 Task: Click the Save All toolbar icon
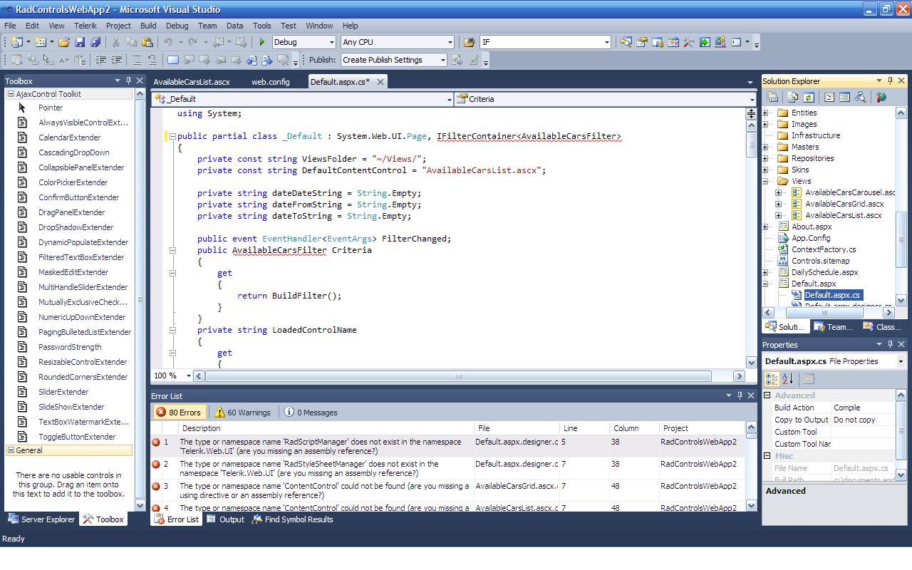point(95,43)
